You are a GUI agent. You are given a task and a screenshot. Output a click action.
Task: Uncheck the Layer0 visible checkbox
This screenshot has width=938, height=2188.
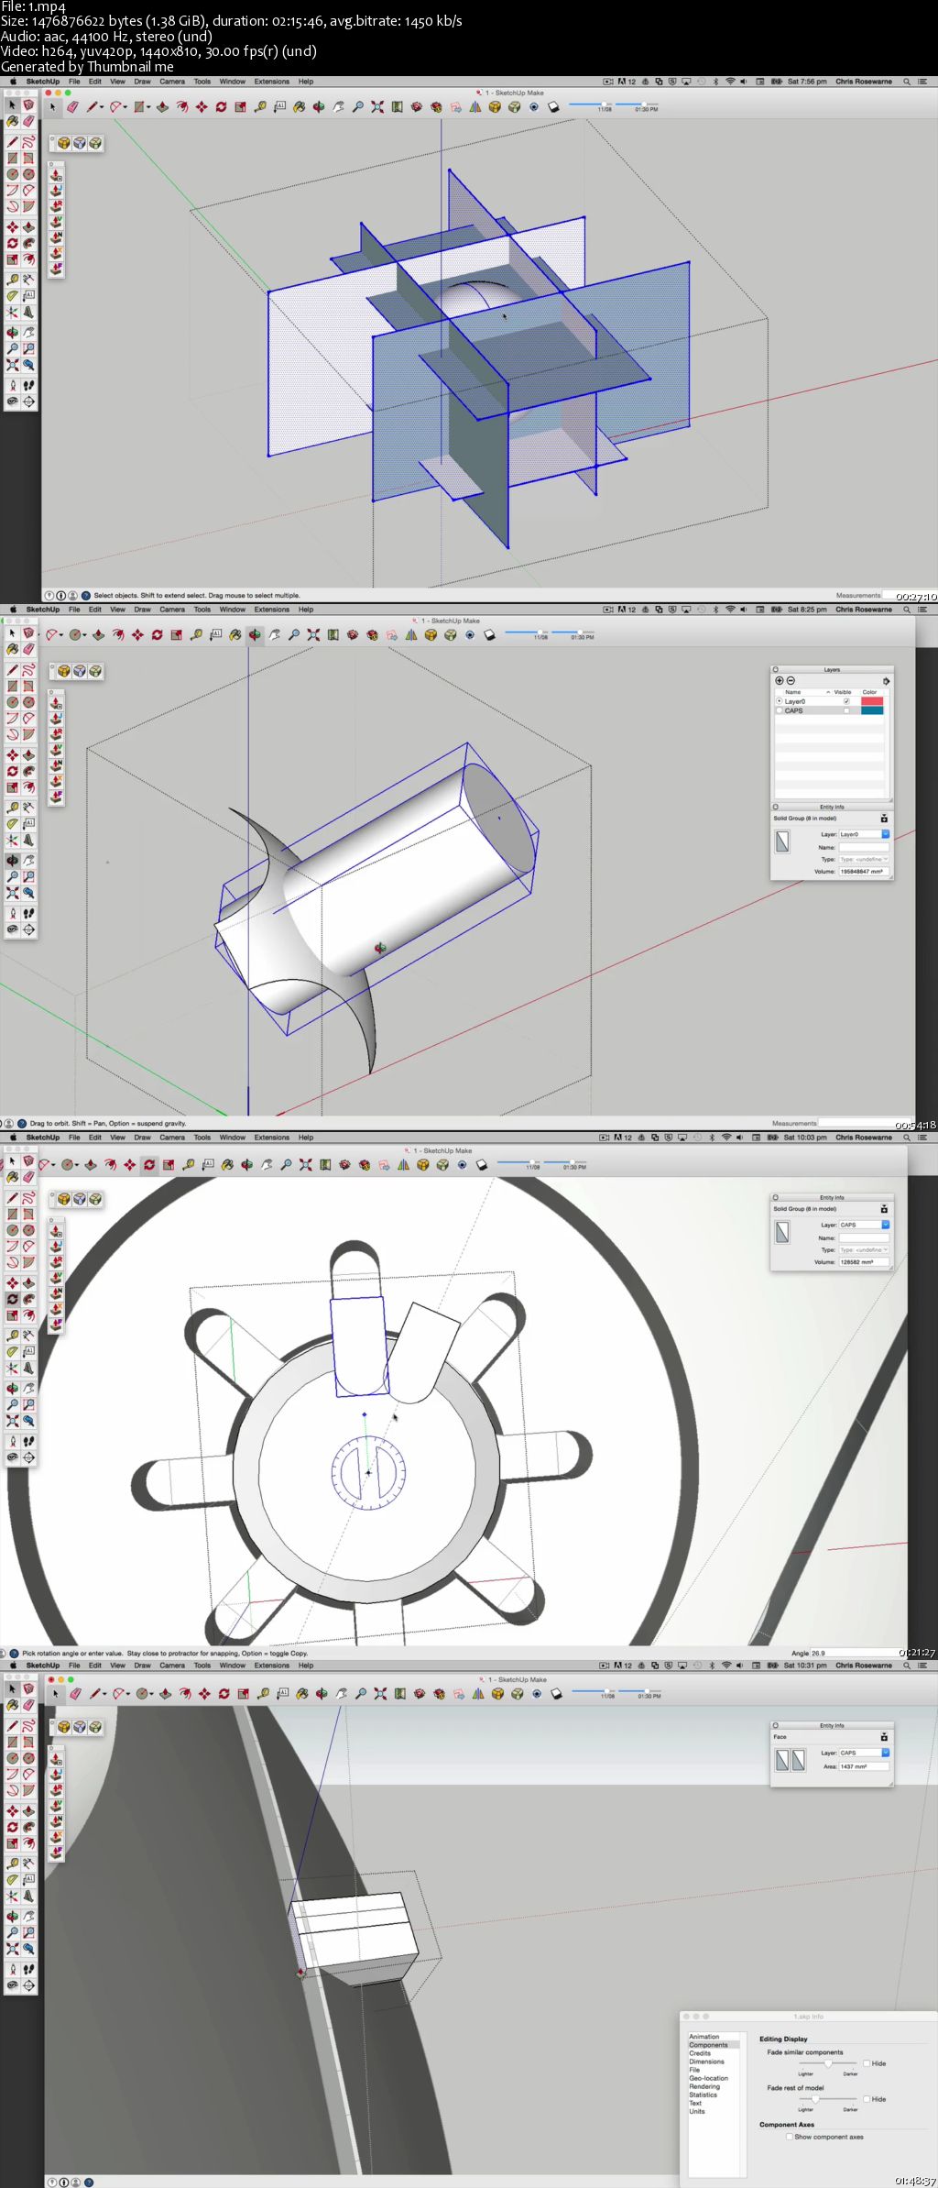coord(846,701)
